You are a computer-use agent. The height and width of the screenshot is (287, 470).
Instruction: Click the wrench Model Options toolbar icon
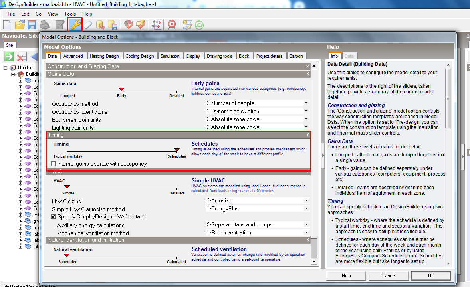75,25
